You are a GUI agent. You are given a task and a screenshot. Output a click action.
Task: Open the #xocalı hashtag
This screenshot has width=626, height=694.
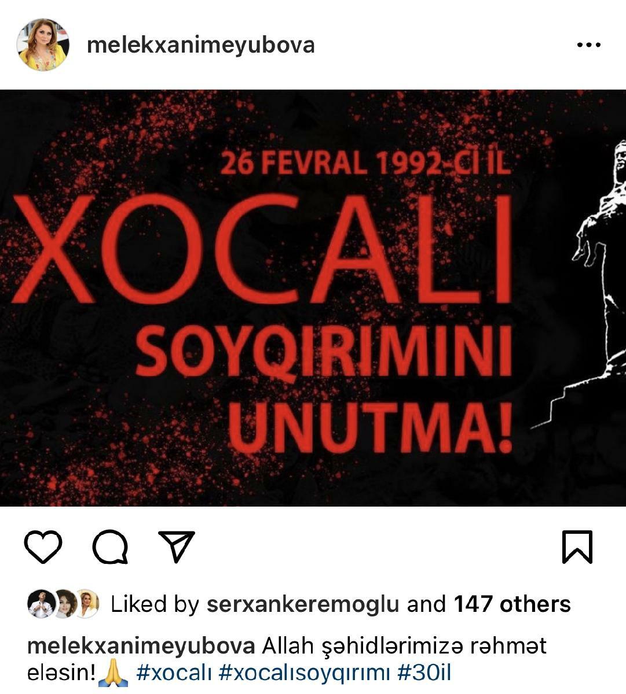(175, 673)
